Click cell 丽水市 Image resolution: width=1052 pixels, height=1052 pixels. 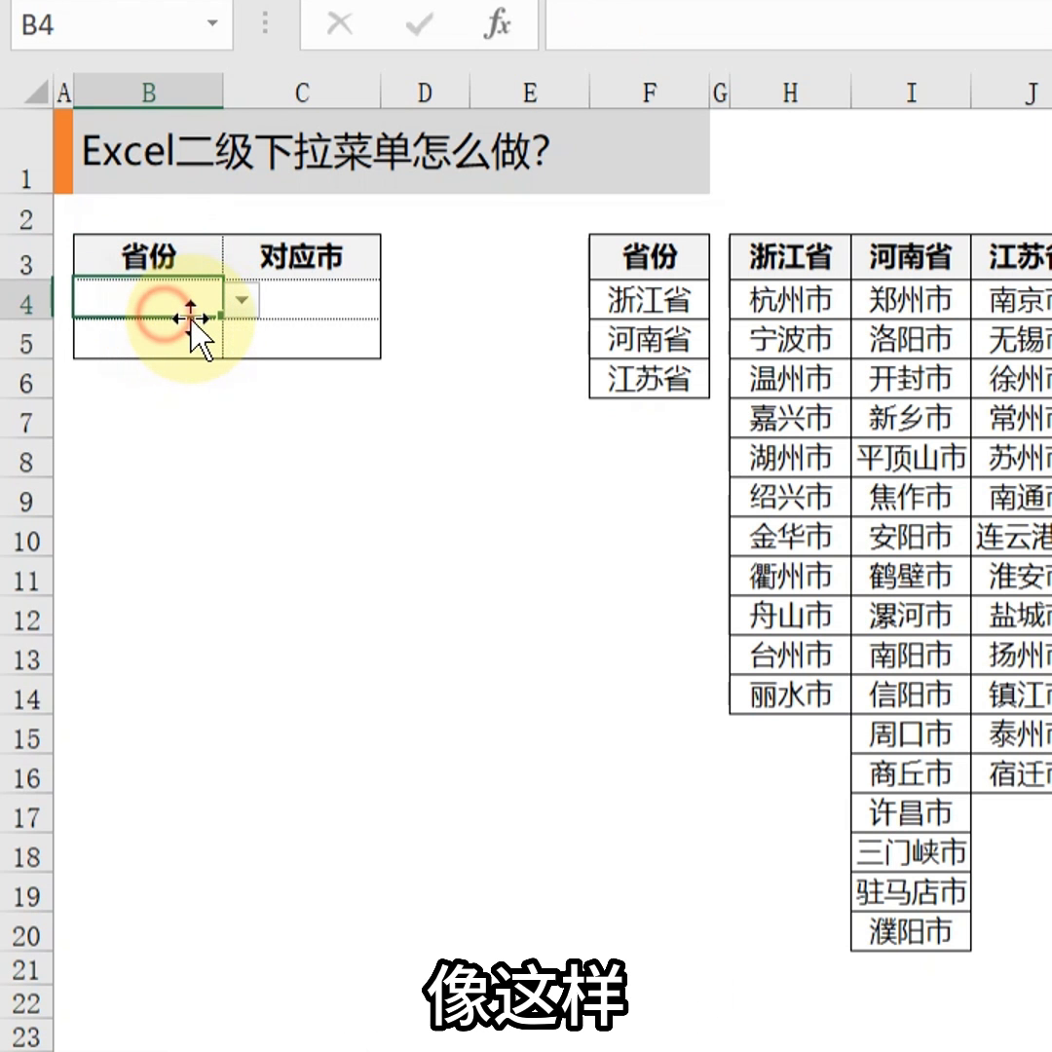[x=790, y=695]
